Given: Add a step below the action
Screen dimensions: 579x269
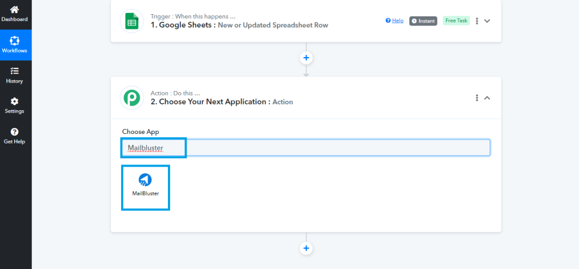Looking at the screenshot, I should coord(306,248).
